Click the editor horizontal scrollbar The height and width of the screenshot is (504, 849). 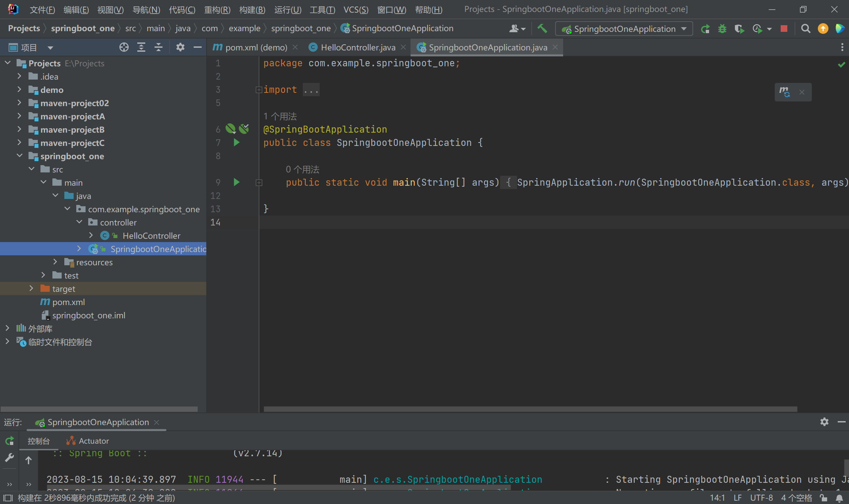(530, 409)
